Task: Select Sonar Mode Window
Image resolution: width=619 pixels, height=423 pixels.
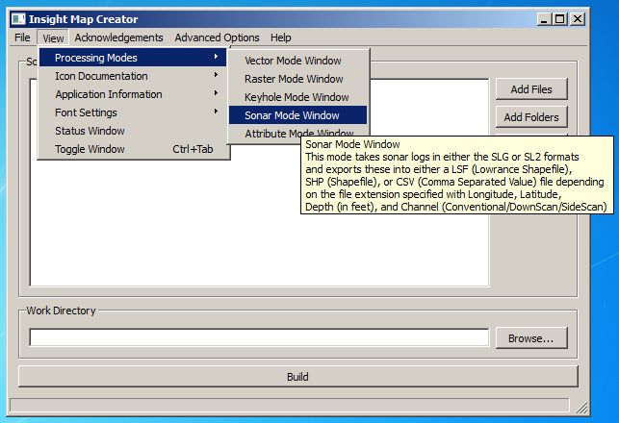Action: point(292,115)
